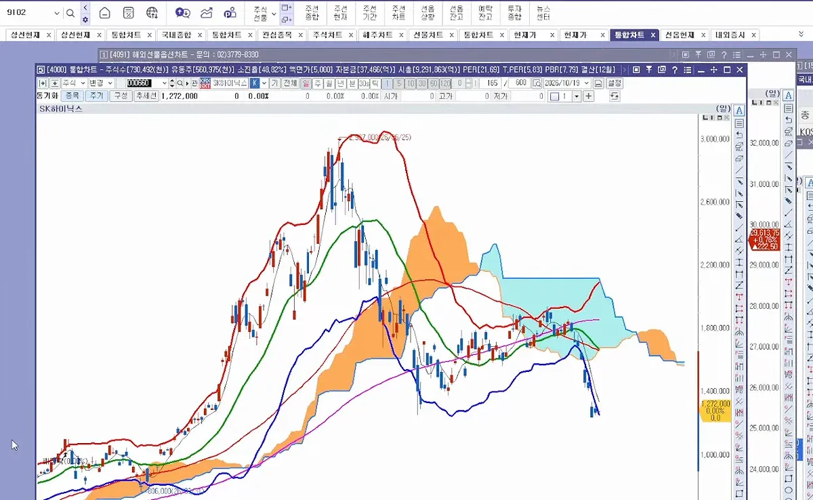Screen dimensions: 813x500
Task: Toggle the 일 (daily) period button
Action: click(x=306, y=83)
